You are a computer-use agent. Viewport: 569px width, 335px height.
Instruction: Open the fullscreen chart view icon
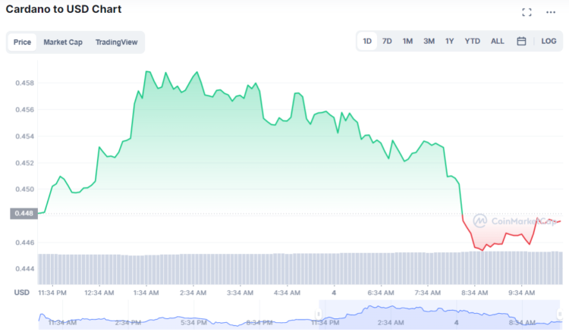(527, 12)
